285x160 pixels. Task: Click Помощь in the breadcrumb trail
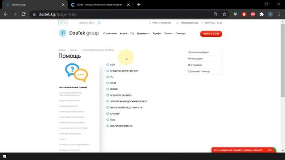[x=73, y=50]
